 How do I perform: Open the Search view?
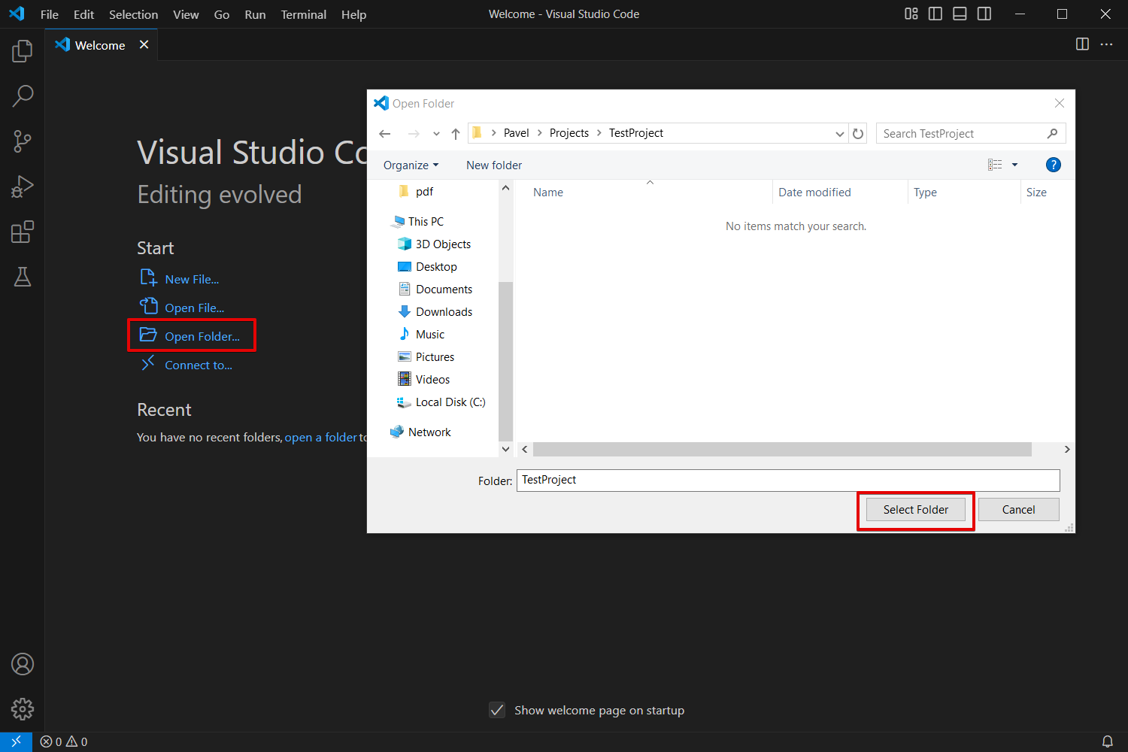coord(22,96)
